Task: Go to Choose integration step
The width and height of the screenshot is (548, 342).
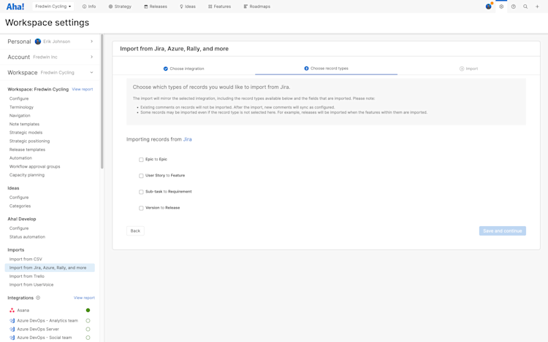Action: click(184, 69)
